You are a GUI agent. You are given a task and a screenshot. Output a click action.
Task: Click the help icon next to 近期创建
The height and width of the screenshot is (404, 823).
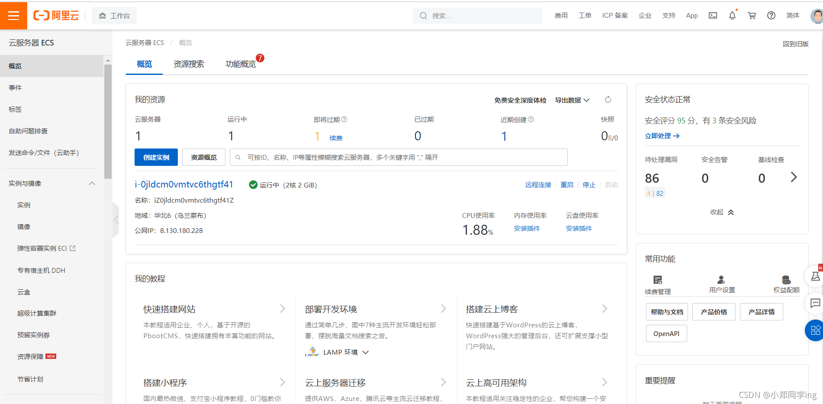[x=531, y=120]
